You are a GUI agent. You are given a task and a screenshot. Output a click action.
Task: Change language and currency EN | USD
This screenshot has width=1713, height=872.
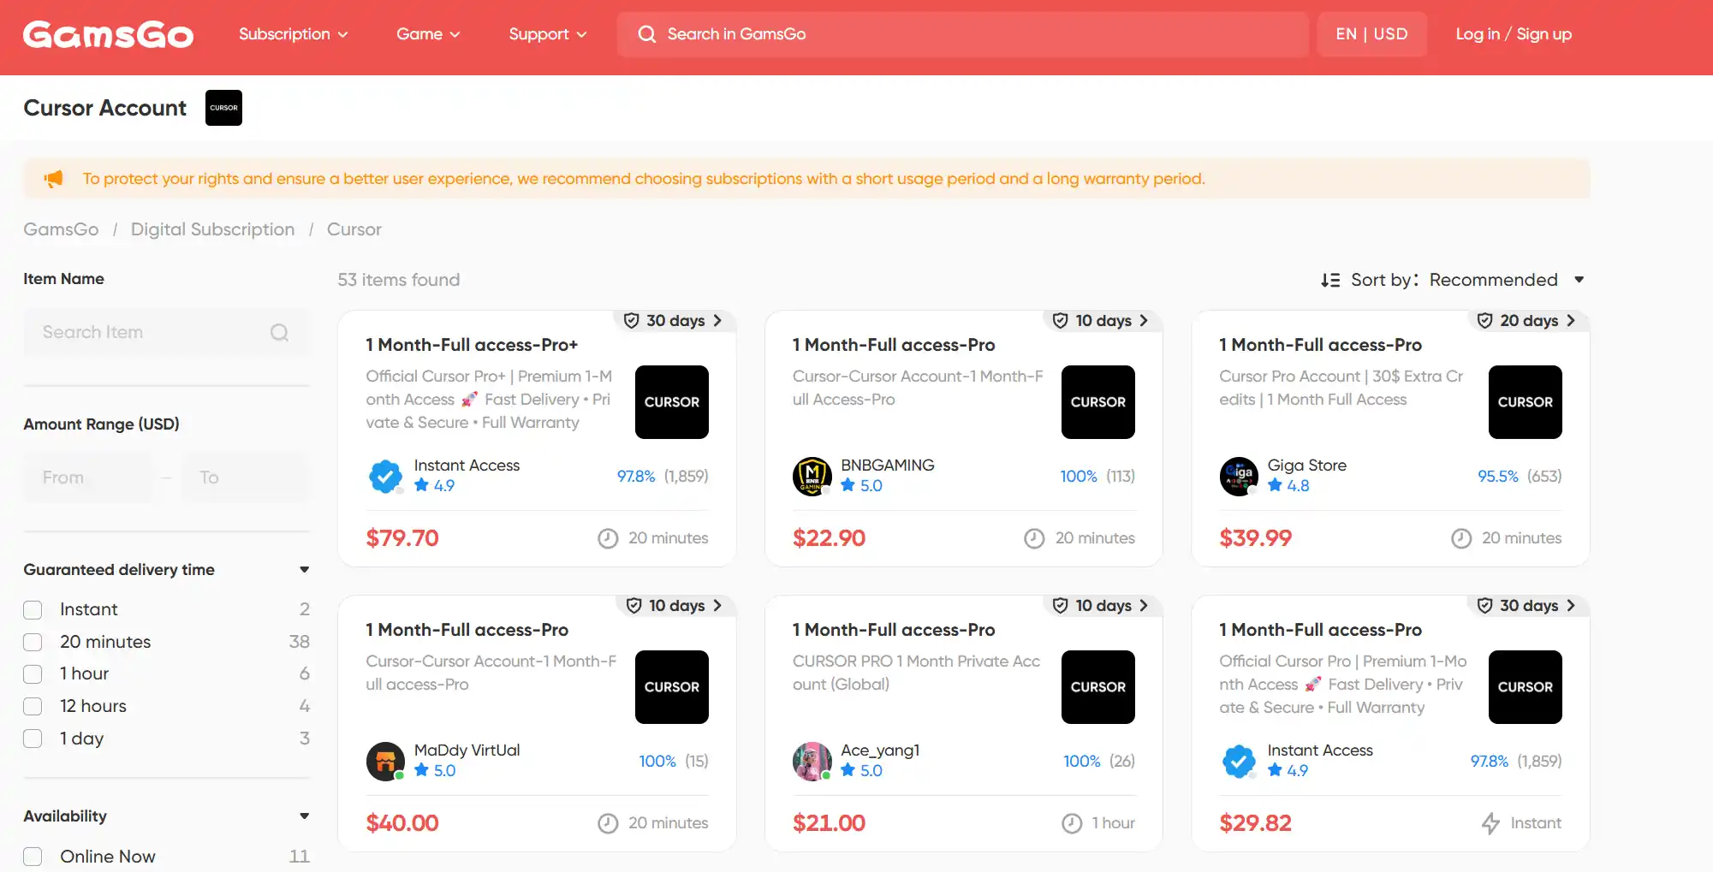pyautogui.click(x=1371, y=34)
